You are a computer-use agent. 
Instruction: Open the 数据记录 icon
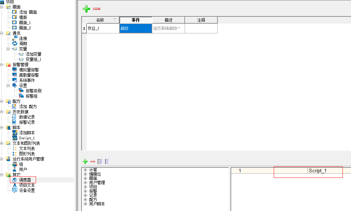point(14,117)
